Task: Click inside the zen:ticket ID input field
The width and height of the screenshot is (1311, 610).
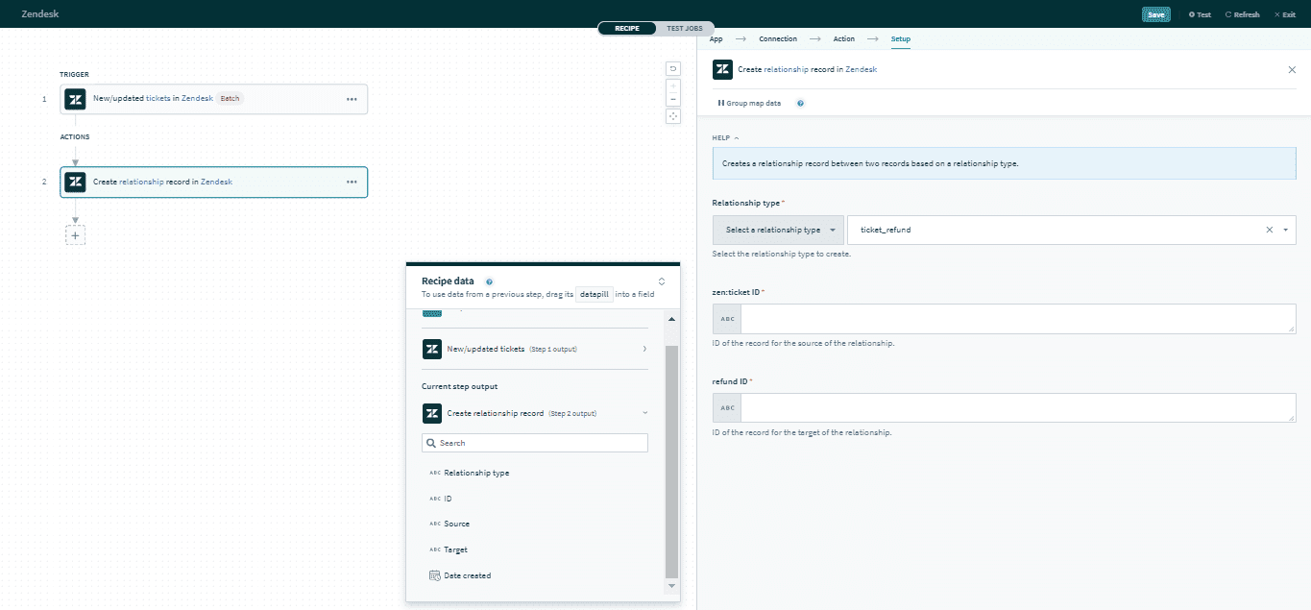Action: tap(1018, 318)
